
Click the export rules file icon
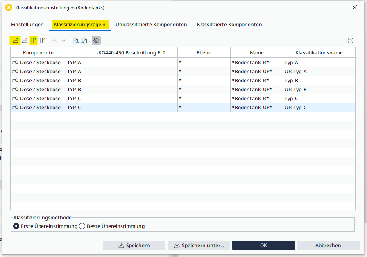(84, 41)
